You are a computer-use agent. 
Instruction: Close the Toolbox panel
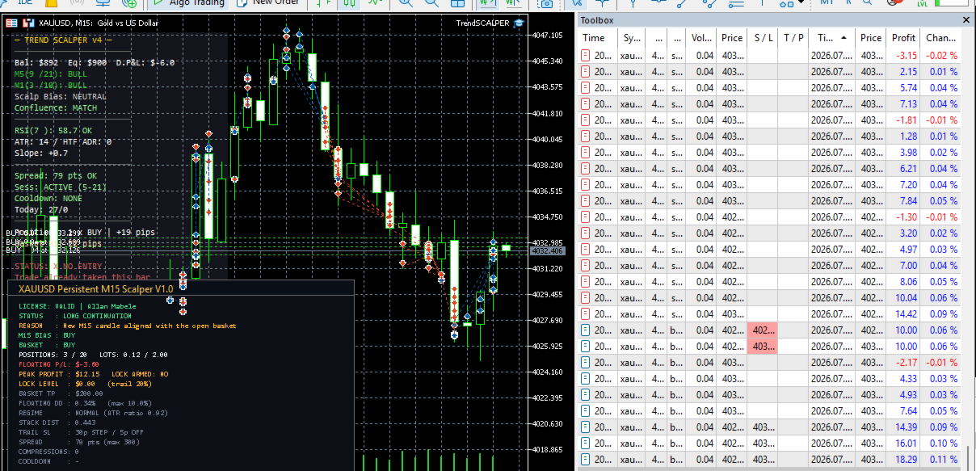click(x=965, y=20)
